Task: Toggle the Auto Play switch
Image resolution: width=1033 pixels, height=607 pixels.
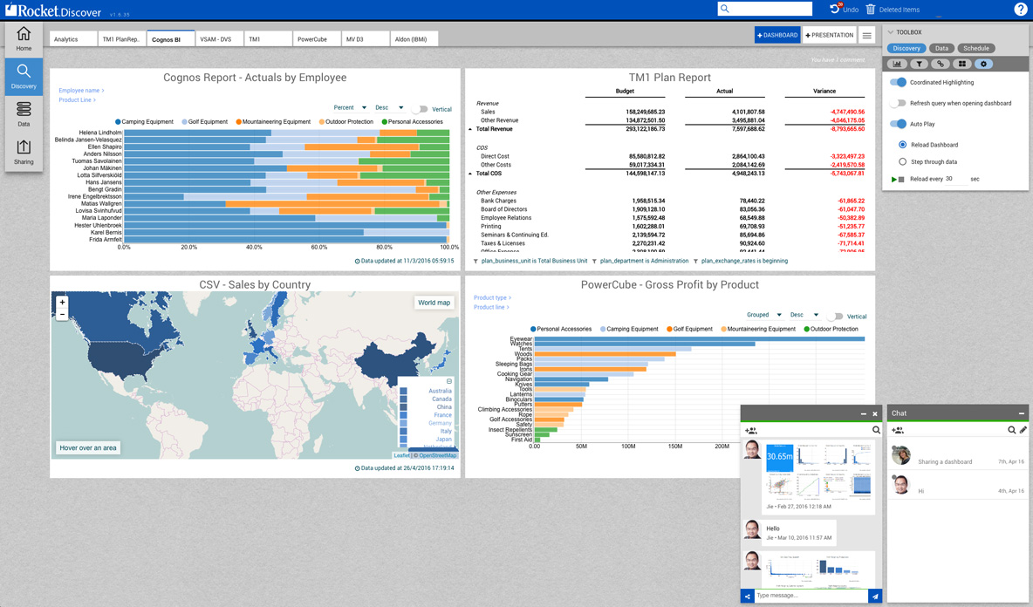Action: (x=898, y=124)
